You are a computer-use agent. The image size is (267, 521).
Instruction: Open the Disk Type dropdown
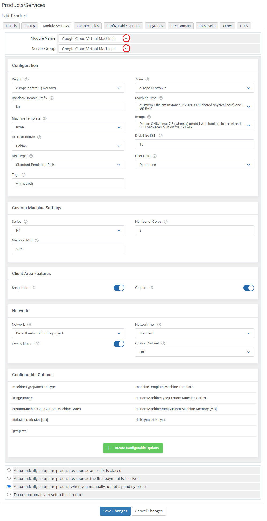(x=68, y=165)
